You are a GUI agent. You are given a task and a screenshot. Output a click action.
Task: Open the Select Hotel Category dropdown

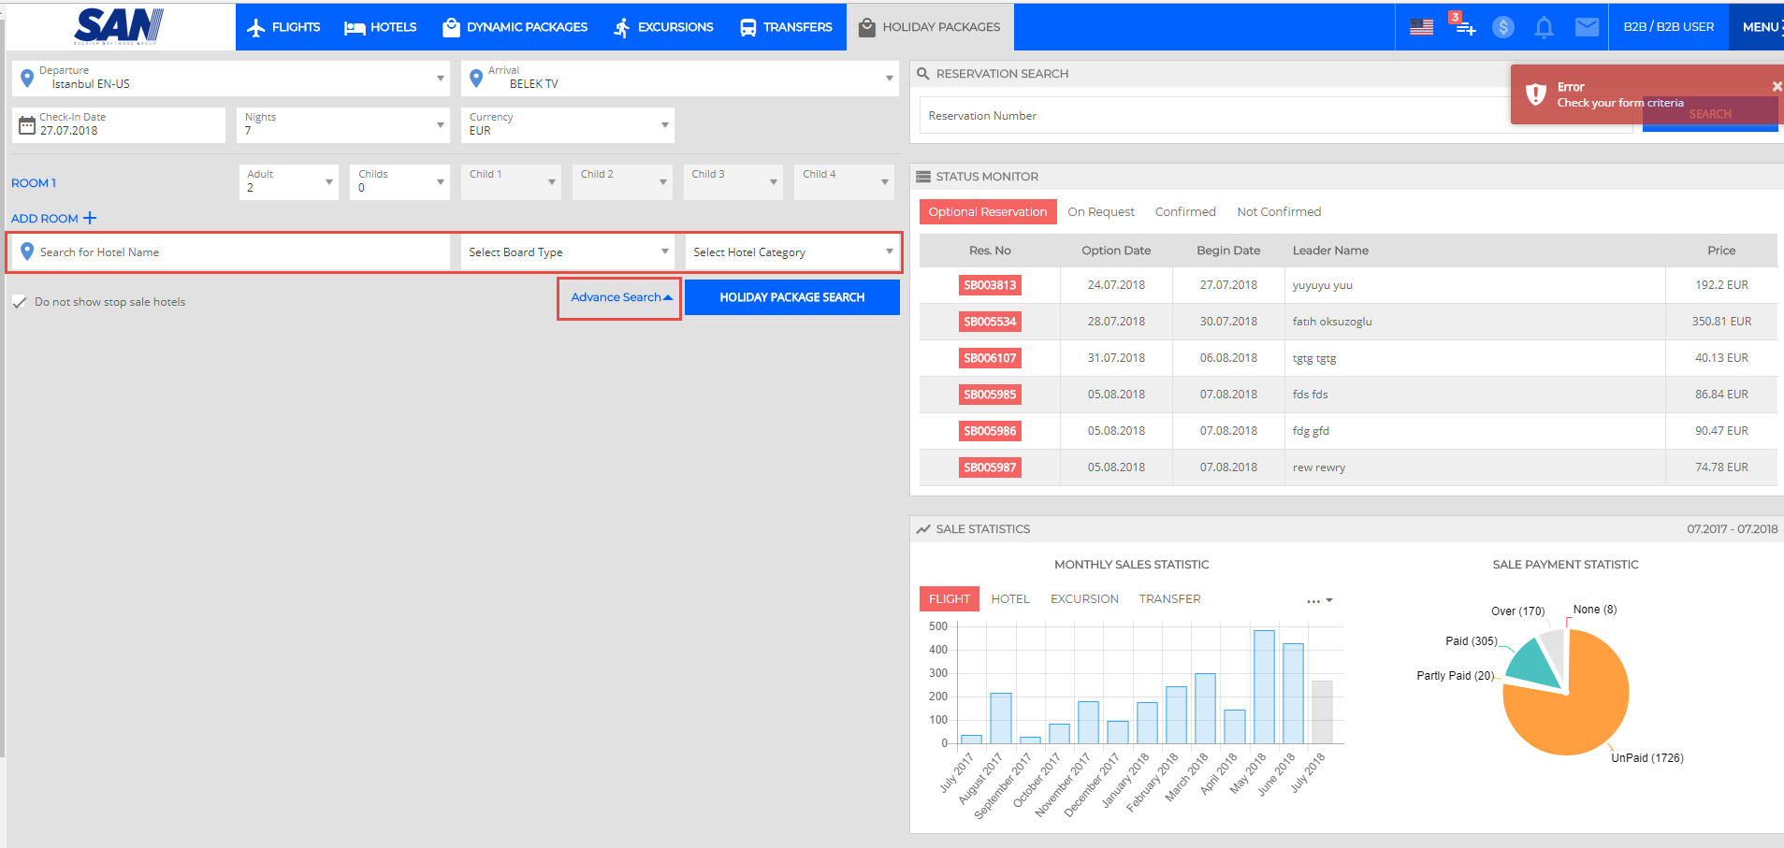[792, 252]
